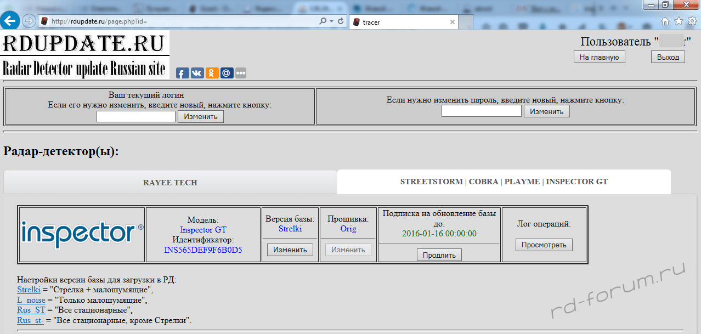Viewport: 701px width, 334px height.
Task: Click the browser refresh icon
Action: click(341, 21)
